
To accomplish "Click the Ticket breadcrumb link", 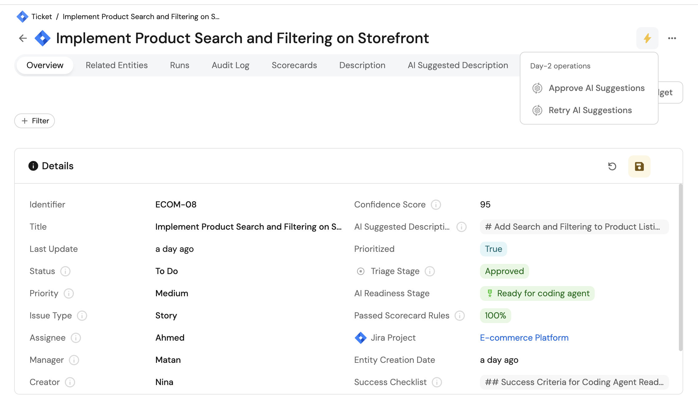I will pyautogui.click(x=42, y=17).
